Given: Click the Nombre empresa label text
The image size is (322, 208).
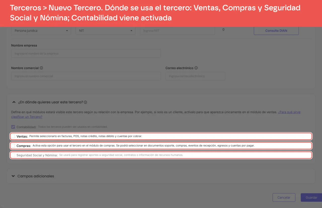Looking at the screenshot, I should click(x=24, y=46).
